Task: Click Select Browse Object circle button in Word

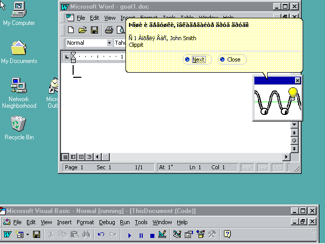Action: click(295, 141)
